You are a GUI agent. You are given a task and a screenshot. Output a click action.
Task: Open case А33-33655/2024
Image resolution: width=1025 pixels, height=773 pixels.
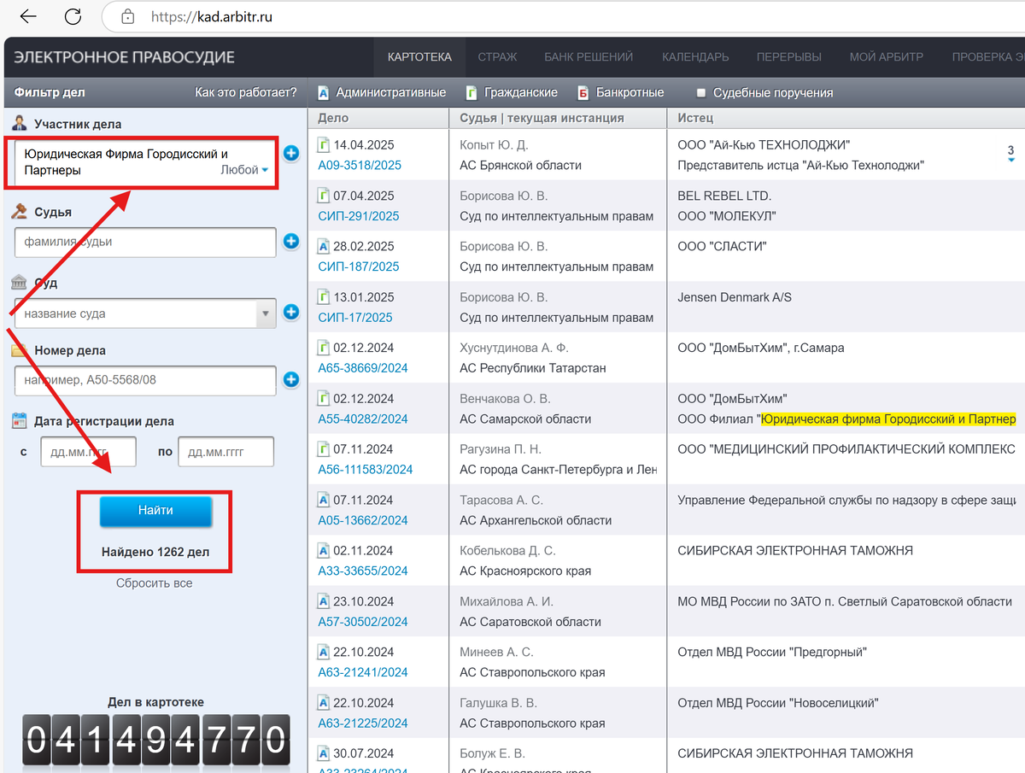(363, 571)
